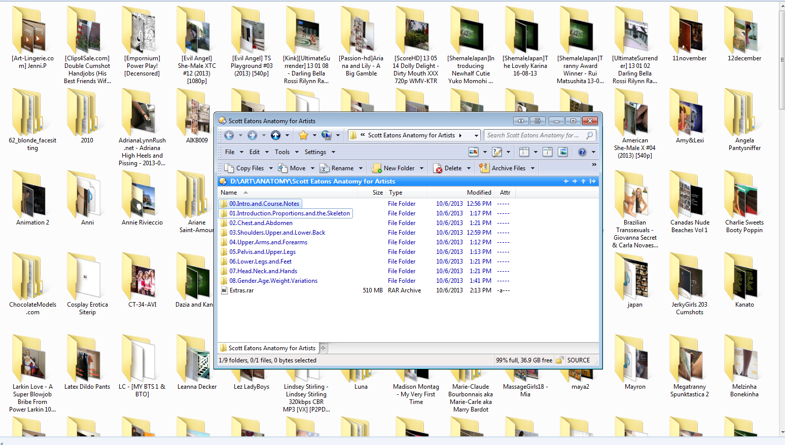Open the path field dropdown arrow
The width and height of the screenshot is (785, 445).
pos(476,135)
